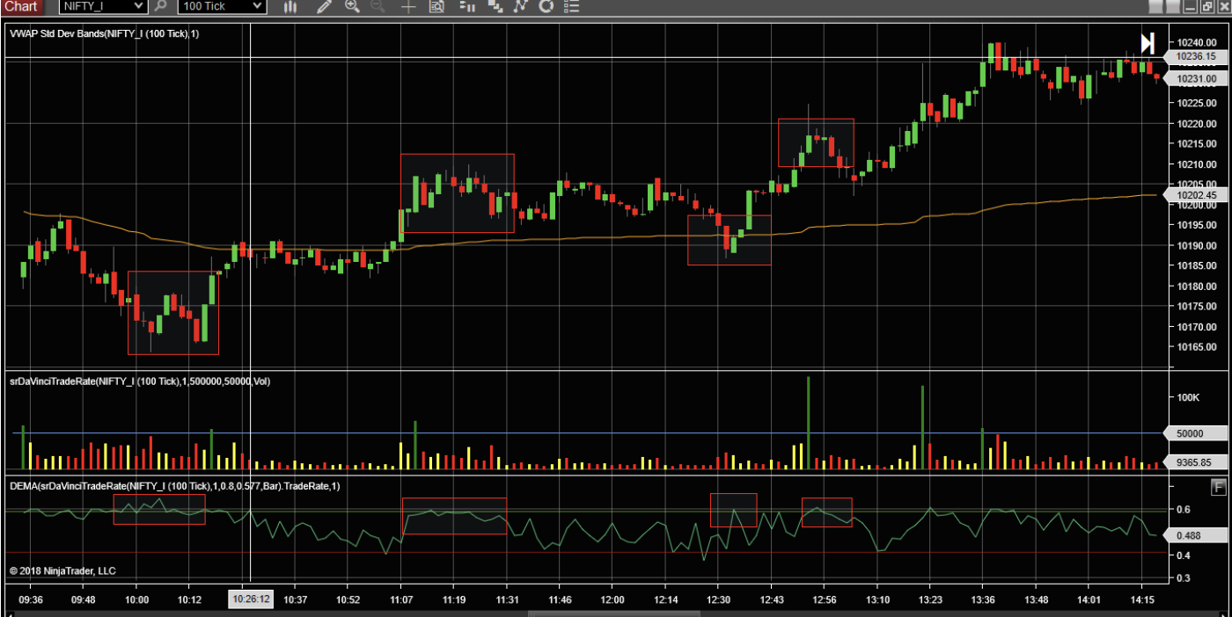1232x617 pixels.
Task: Click the 100K volume axis label
Action: [1189, 397]
